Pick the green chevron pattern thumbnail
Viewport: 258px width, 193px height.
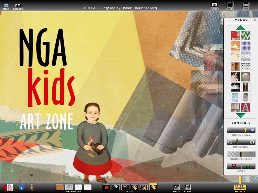(x=246, y=36)
